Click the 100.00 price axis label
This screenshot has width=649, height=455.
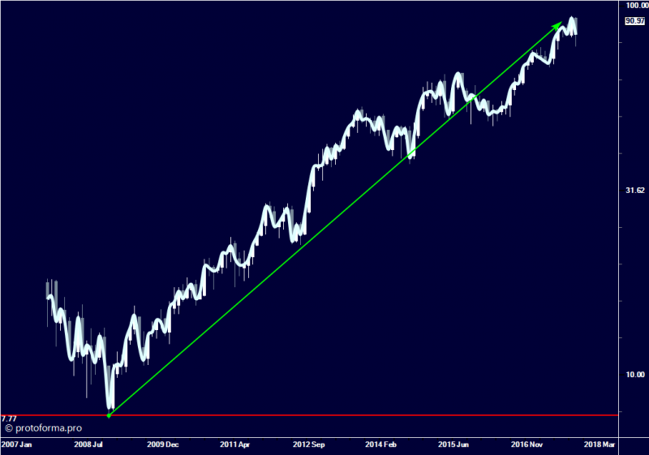634,6
